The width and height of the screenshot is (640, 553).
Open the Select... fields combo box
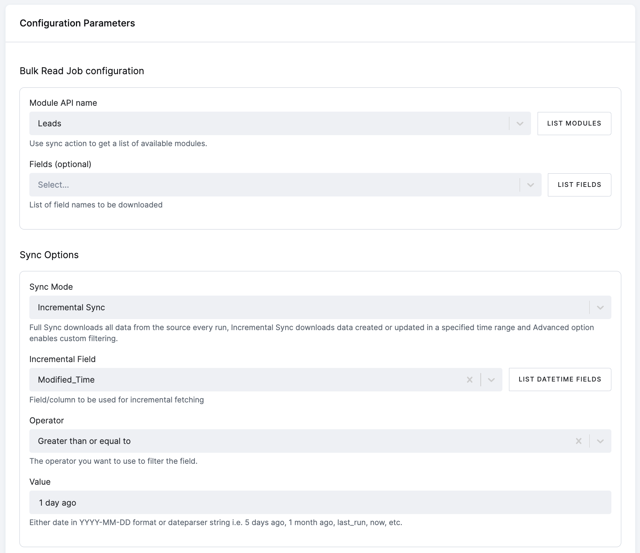[x=257, y=185]
